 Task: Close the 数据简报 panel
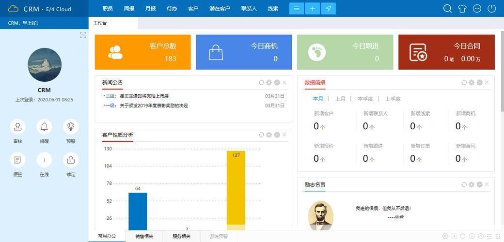pos(487,82)
